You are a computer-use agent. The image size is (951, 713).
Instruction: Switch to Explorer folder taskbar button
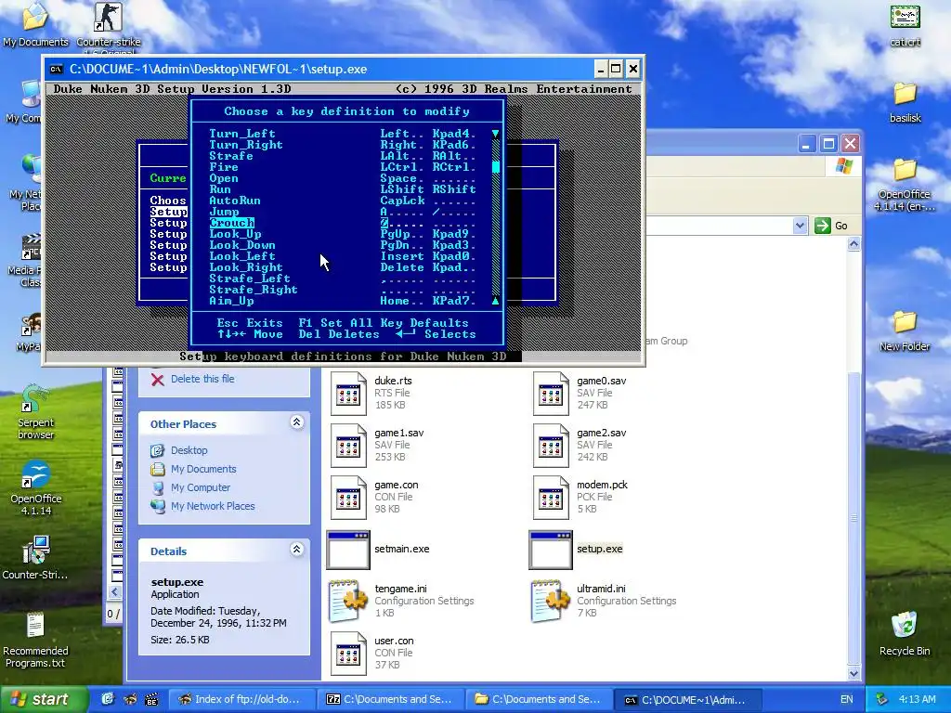(x=540, y=699)
